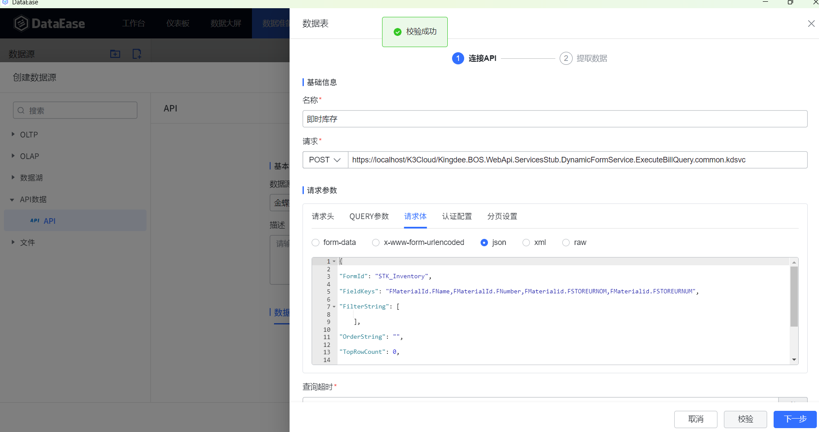This screenshot has height=432, width=819.
Task: Click the create data source icon
Action: click(137, 54)
